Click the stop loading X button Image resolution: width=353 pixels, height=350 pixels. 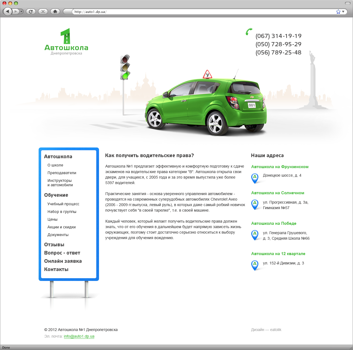[x=43, y=12]
